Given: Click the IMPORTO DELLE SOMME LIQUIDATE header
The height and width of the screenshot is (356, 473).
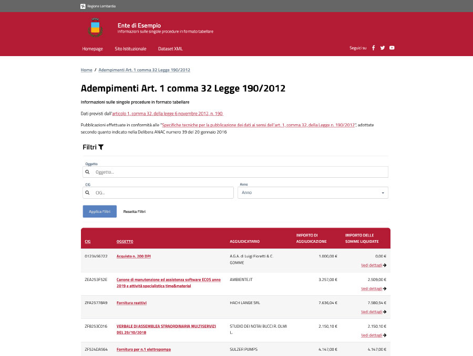Looking at the screenshot, I should click(362, 239).
